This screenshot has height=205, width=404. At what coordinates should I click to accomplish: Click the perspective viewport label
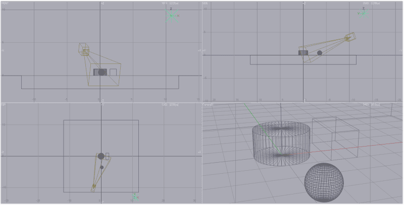click(208, 105)
